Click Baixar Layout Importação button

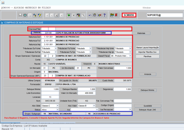(x=148, y=48)
